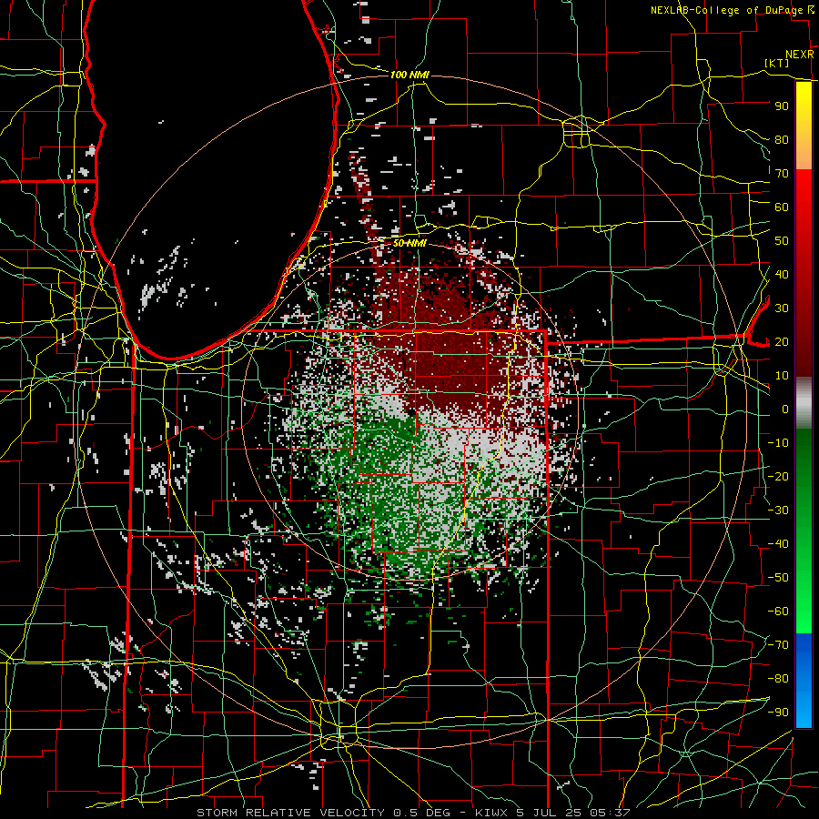Click the "NEXR" label above the color scale
Screen dimensions: 819x819
point(799,55)
